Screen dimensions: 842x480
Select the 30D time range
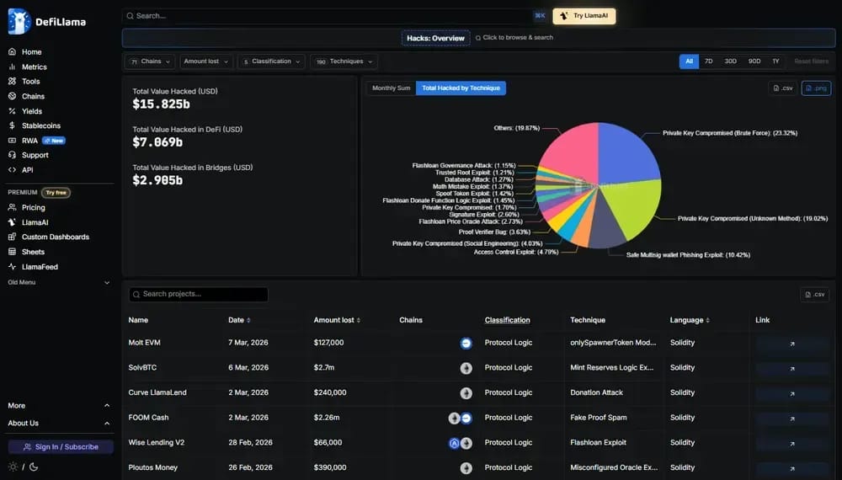[730, 61]
